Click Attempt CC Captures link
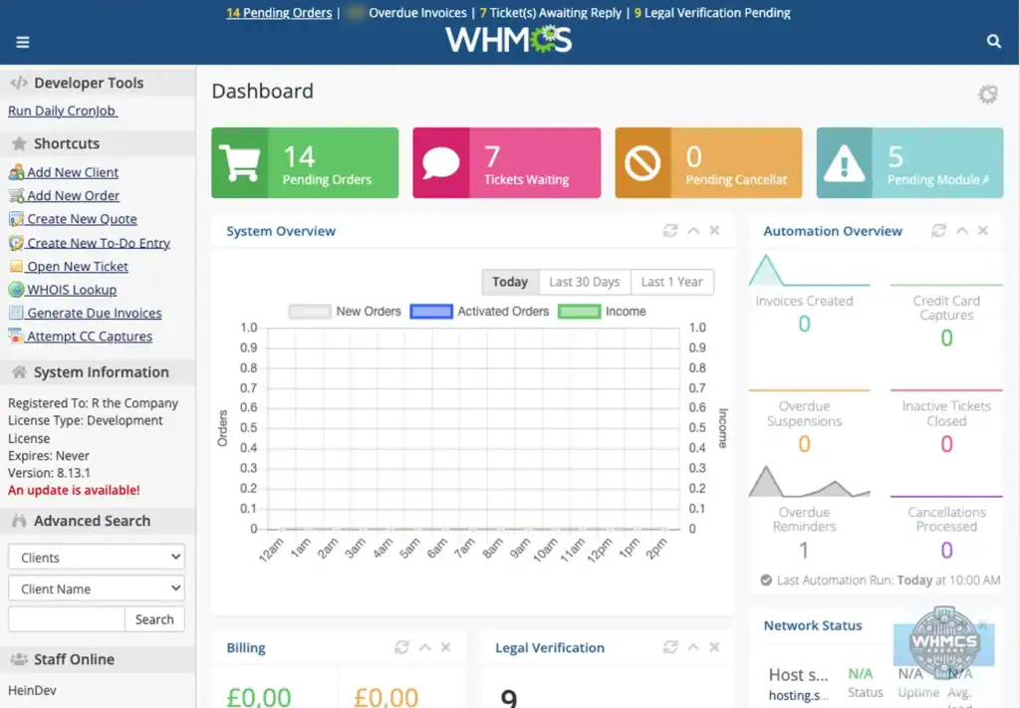The height and width of the screenshot is (708, 1020). coord(90,337)
